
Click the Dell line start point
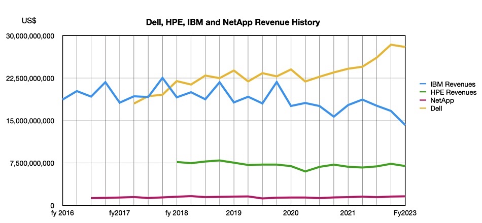134,103
